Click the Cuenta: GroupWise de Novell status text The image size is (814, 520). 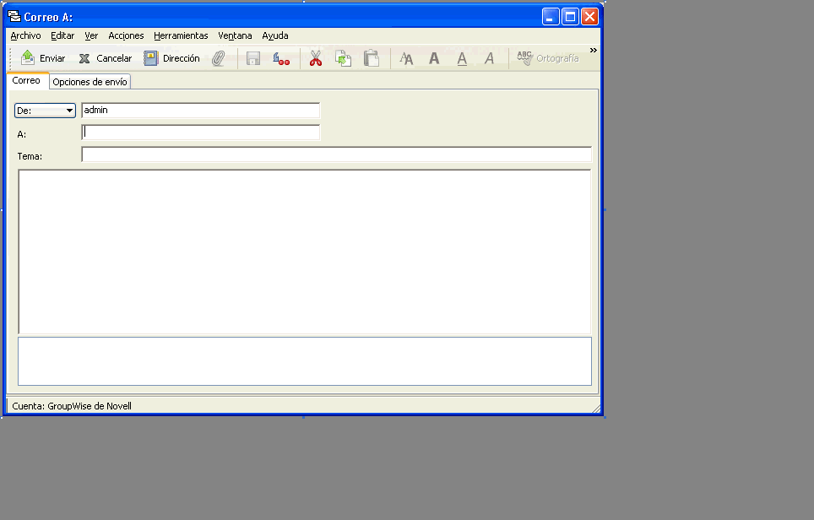[72, 406]
